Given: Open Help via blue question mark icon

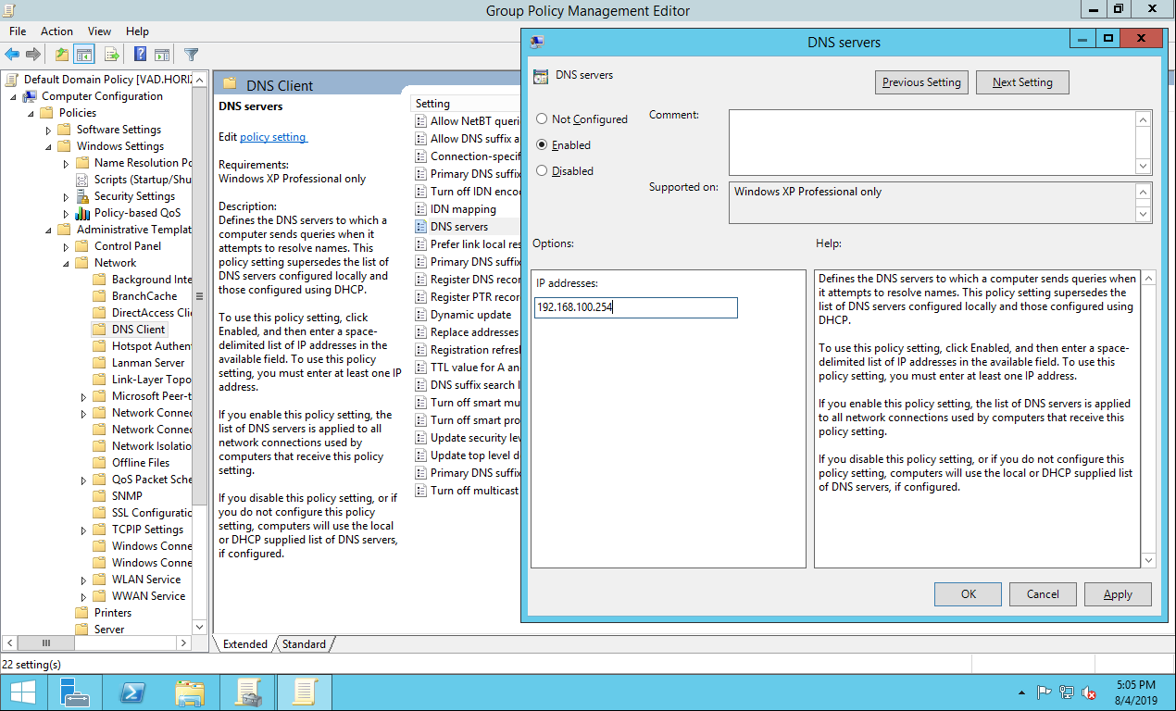Looking at the screenshot, I should 140,55.
